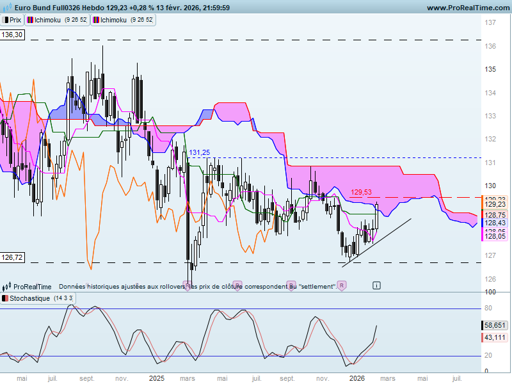The height and width of the screenshot is (384, 512).
Task: Click the second Ichimoku indicator color icon
Action: click(x=96, y=20)
